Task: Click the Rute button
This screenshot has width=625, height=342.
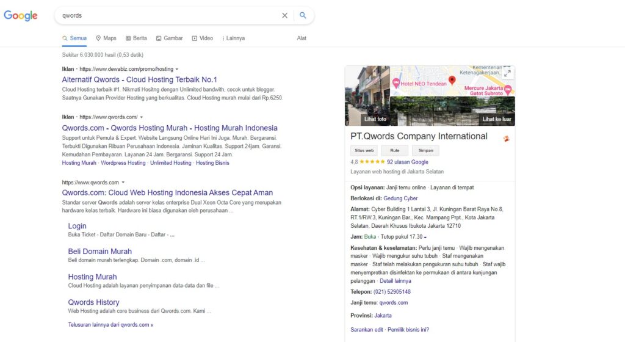Action: (x=395, y=150)
